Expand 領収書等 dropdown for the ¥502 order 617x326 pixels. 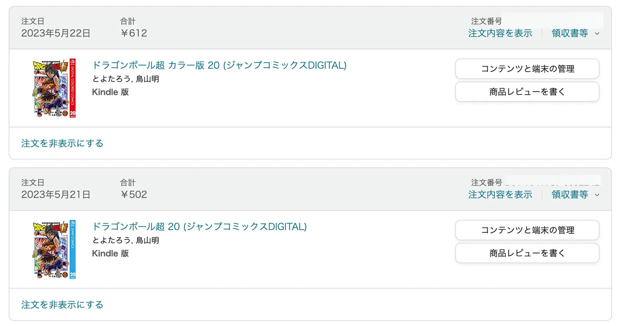click(575, 195)
